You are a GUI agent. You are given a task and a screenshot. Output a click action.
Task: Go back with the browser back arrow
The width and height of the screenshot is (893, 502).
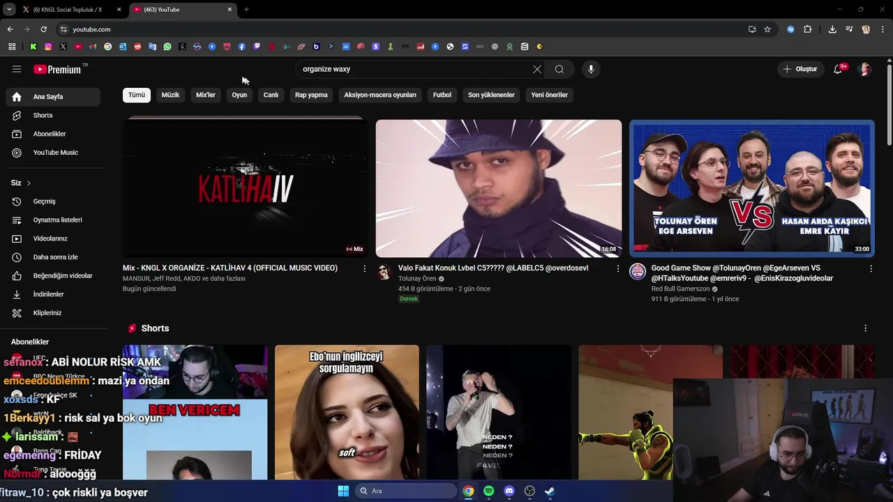click(10, 29)
